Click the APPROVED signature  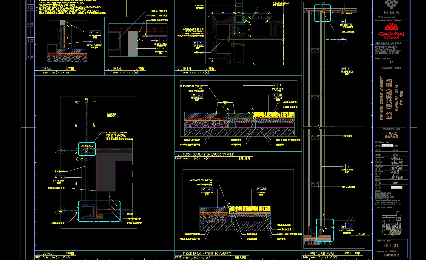pyautogui.click(x=396, y=159)
